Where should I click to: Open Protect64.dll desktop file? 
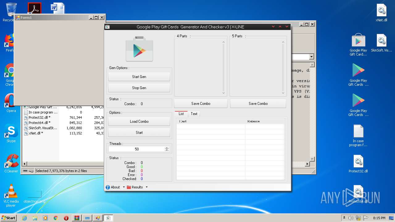coord(358,194)
